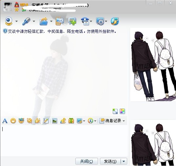Open remote assistance monitor gear icon
Screen dimensions: 176x166
click(x=100, y=21)
